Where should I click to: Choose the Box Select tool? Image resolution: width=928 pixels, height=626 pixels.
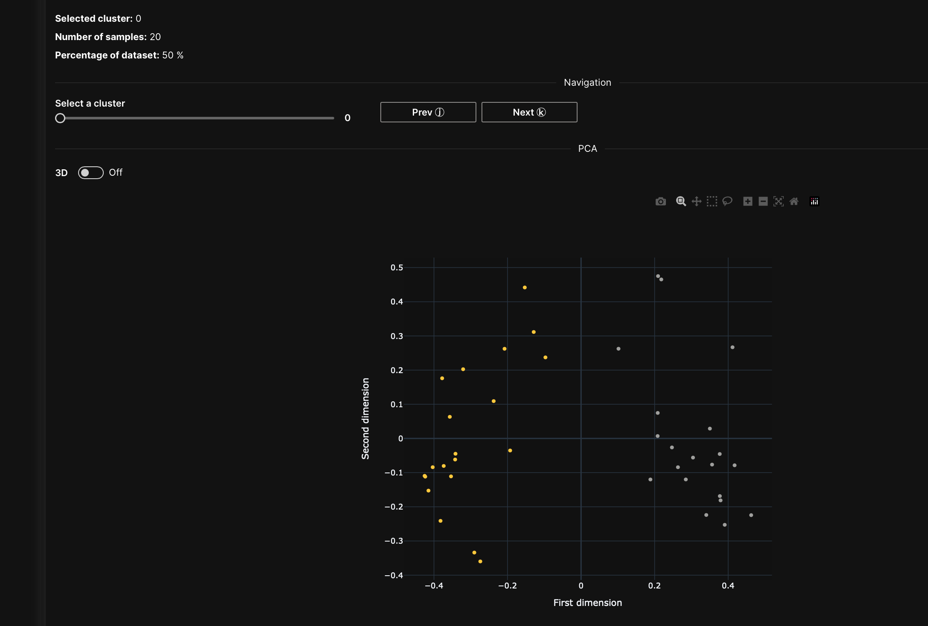click(x=712, y=201)
